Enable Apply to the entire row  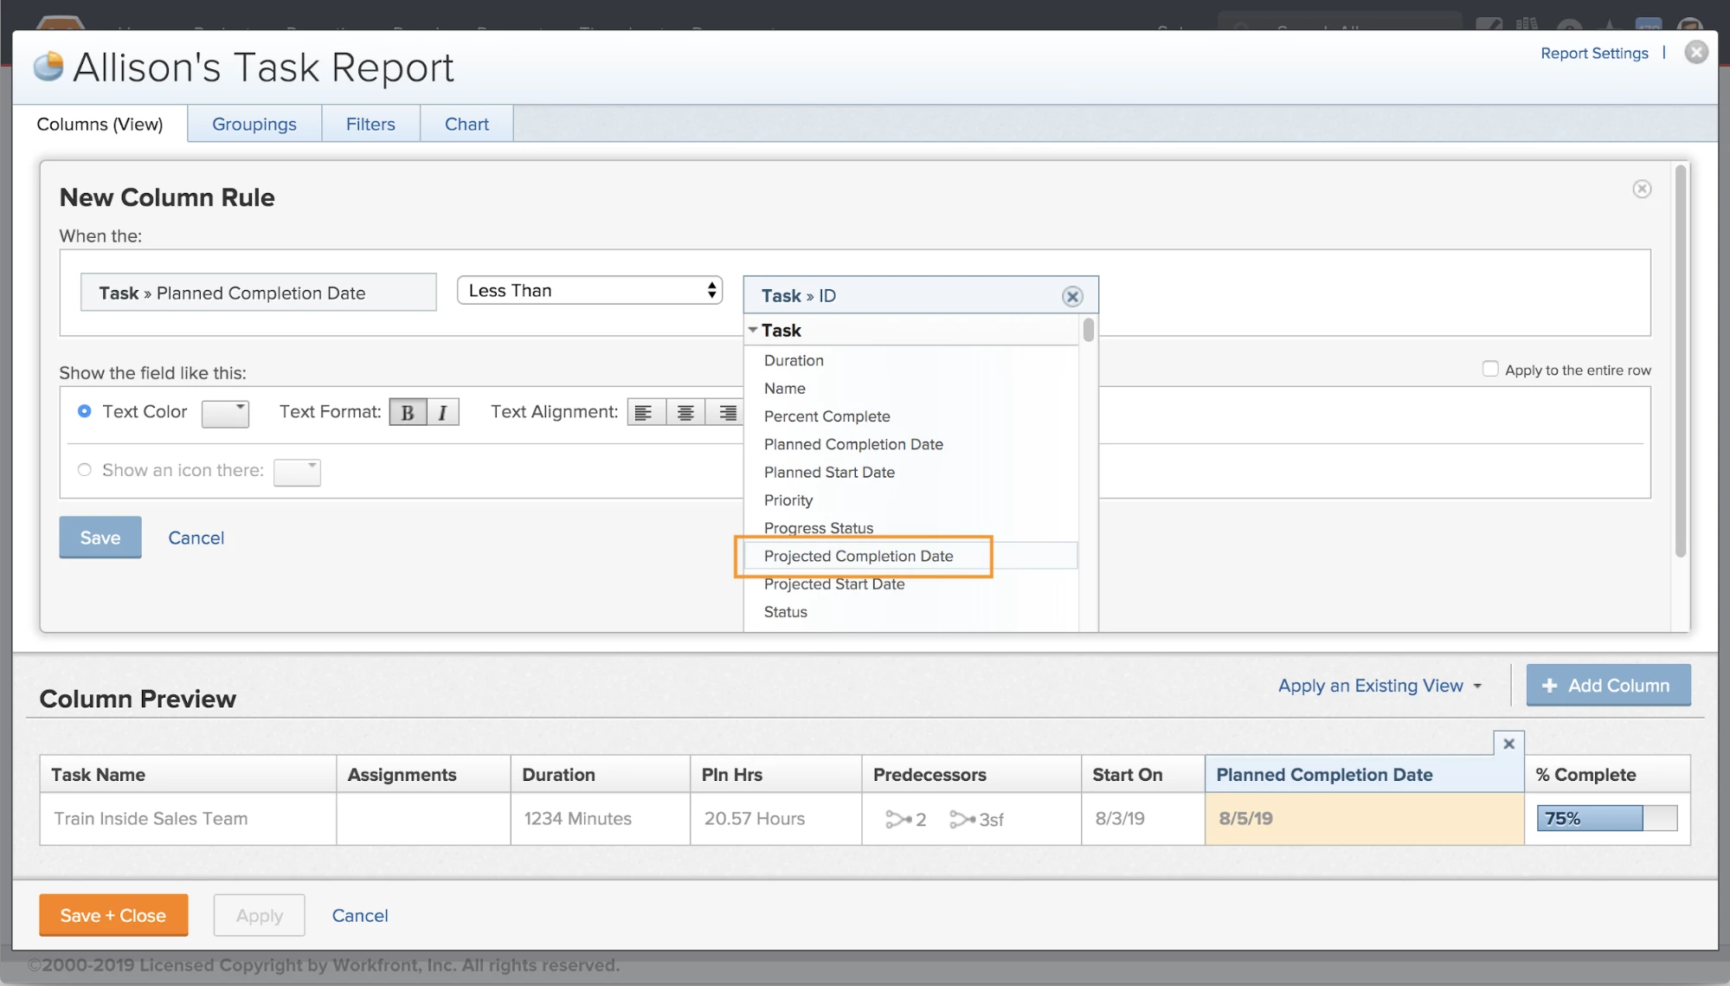pos(1489,369)
